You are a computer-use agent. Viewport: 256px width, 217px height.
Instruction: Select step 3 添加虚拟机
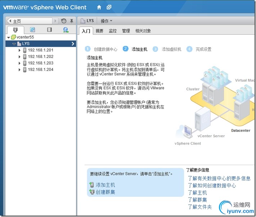(167, 49)
